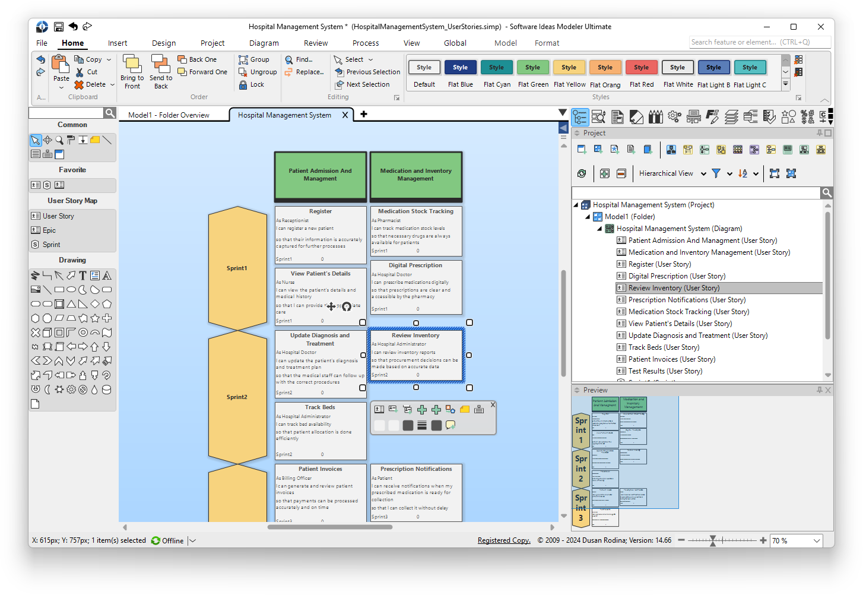This screenshot has height=595, width=863.
Task: Click the Group button
Action: click(x=254, y=59)
